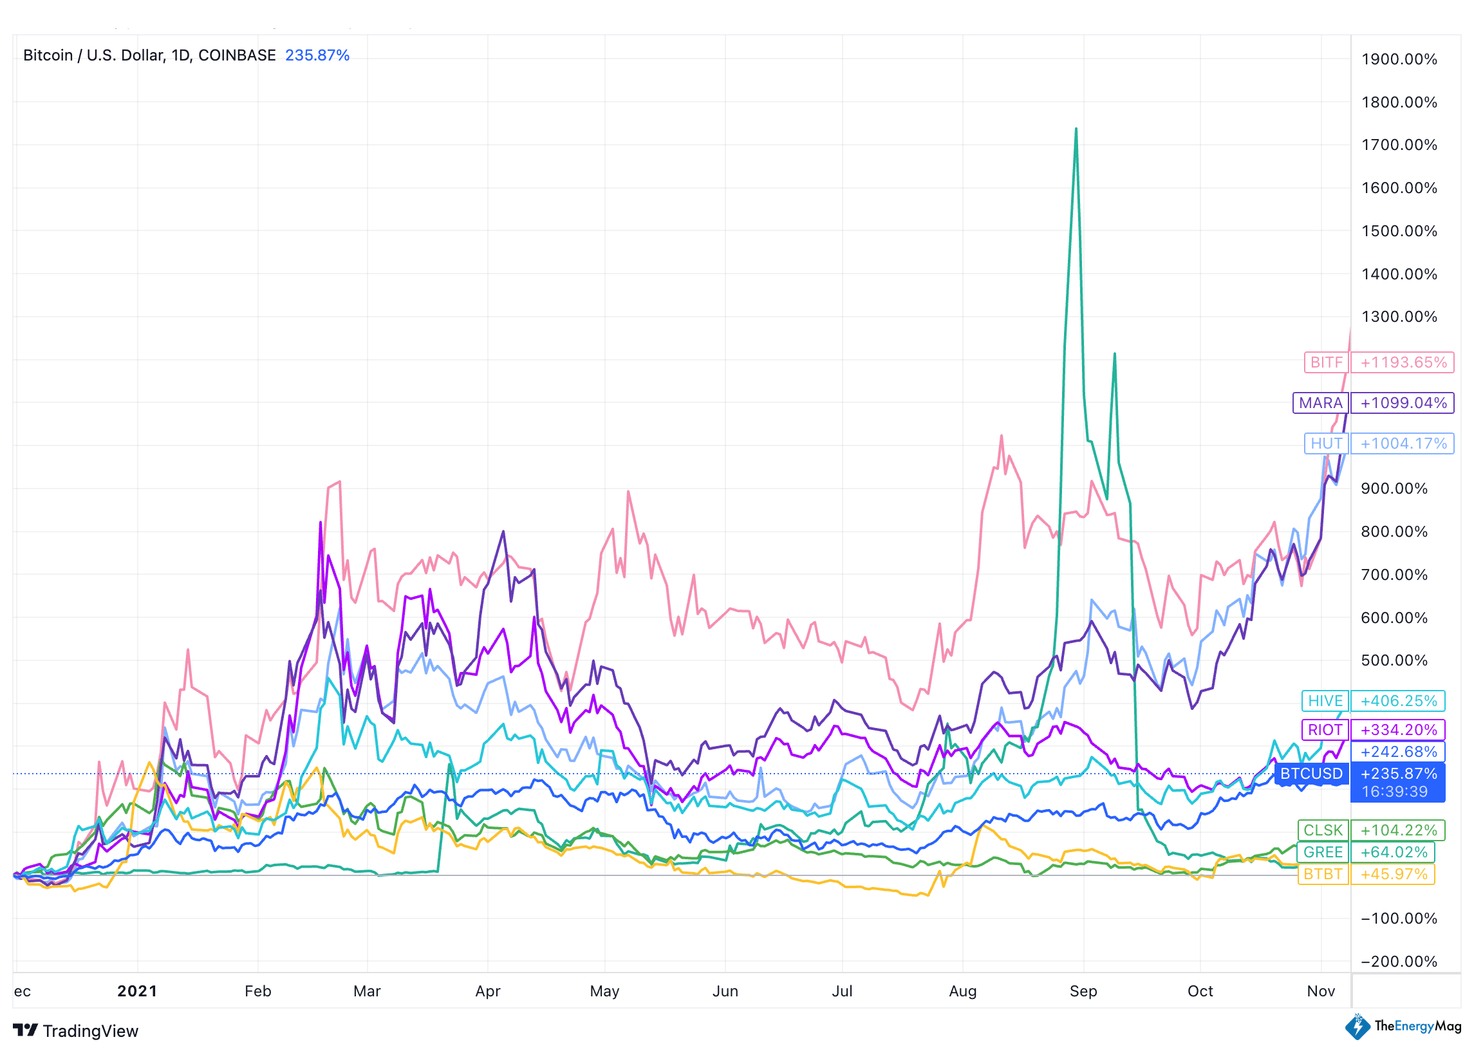1474x1053 pixels.
Task: Click the blue 235.87% value in header
Action: [x=317, y=55]
